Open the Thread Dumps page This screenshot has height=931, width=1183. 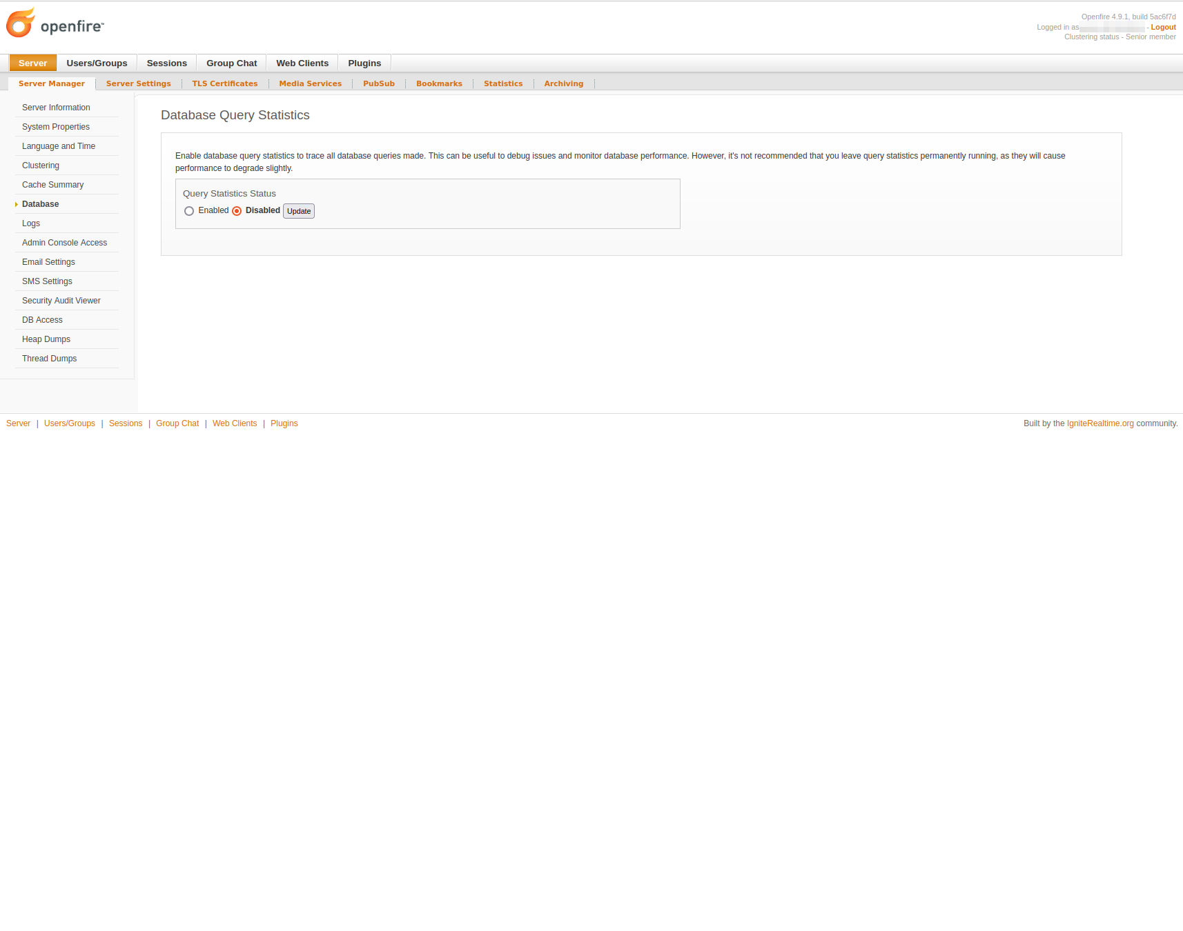49,359
